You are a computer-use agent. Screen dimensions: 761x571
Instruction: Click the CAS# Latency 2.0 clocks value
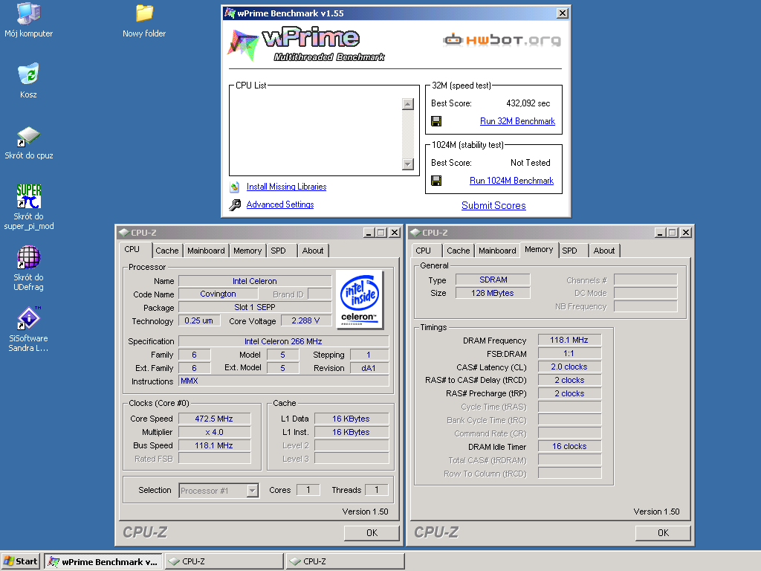coord(569,367)
